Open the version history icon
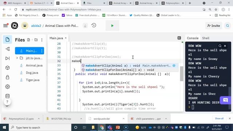Image resolution: width=233 pixels, height=131 pixels. point(94,25)
